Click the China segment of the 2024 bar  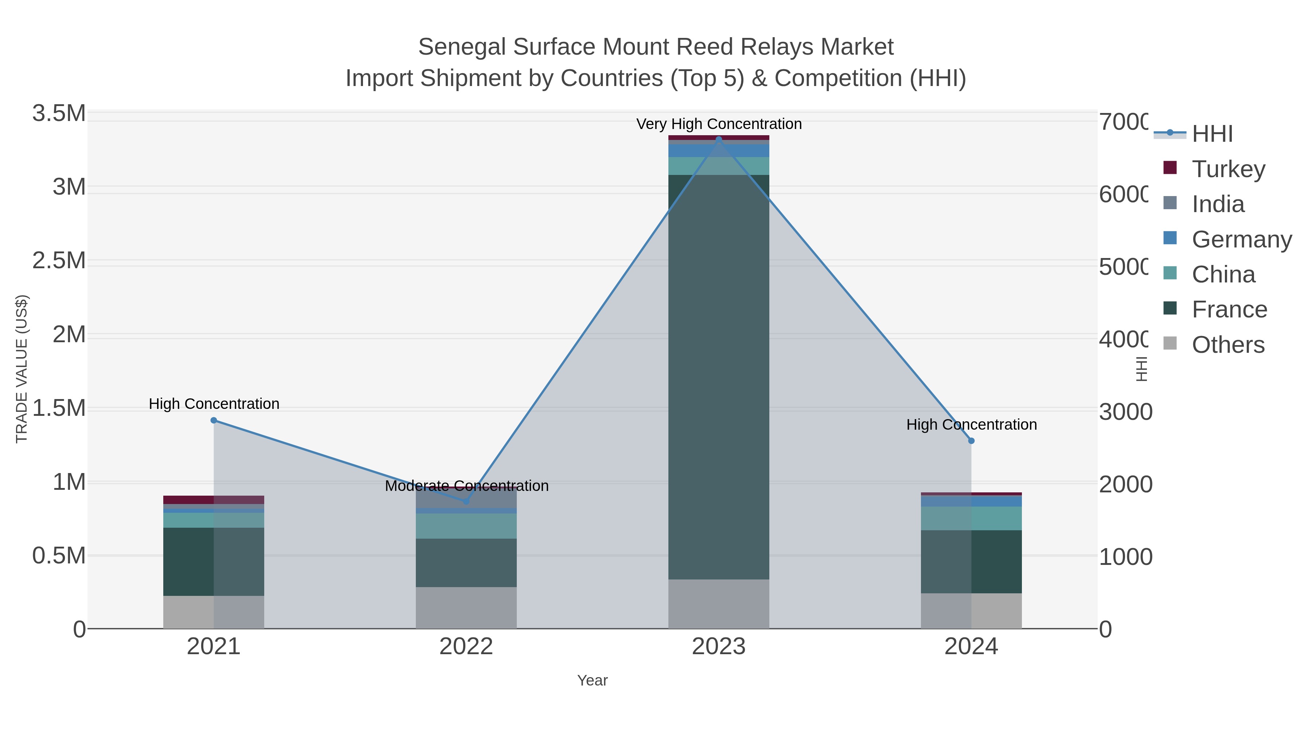[971, 519]
